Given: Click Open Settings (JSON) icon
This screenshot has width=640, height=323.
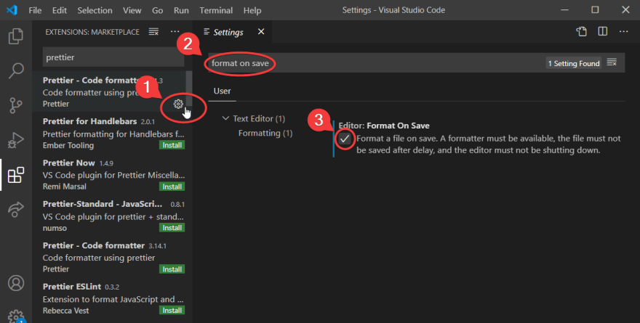Looking at the screenshot, I should click(x=581, y=32).
